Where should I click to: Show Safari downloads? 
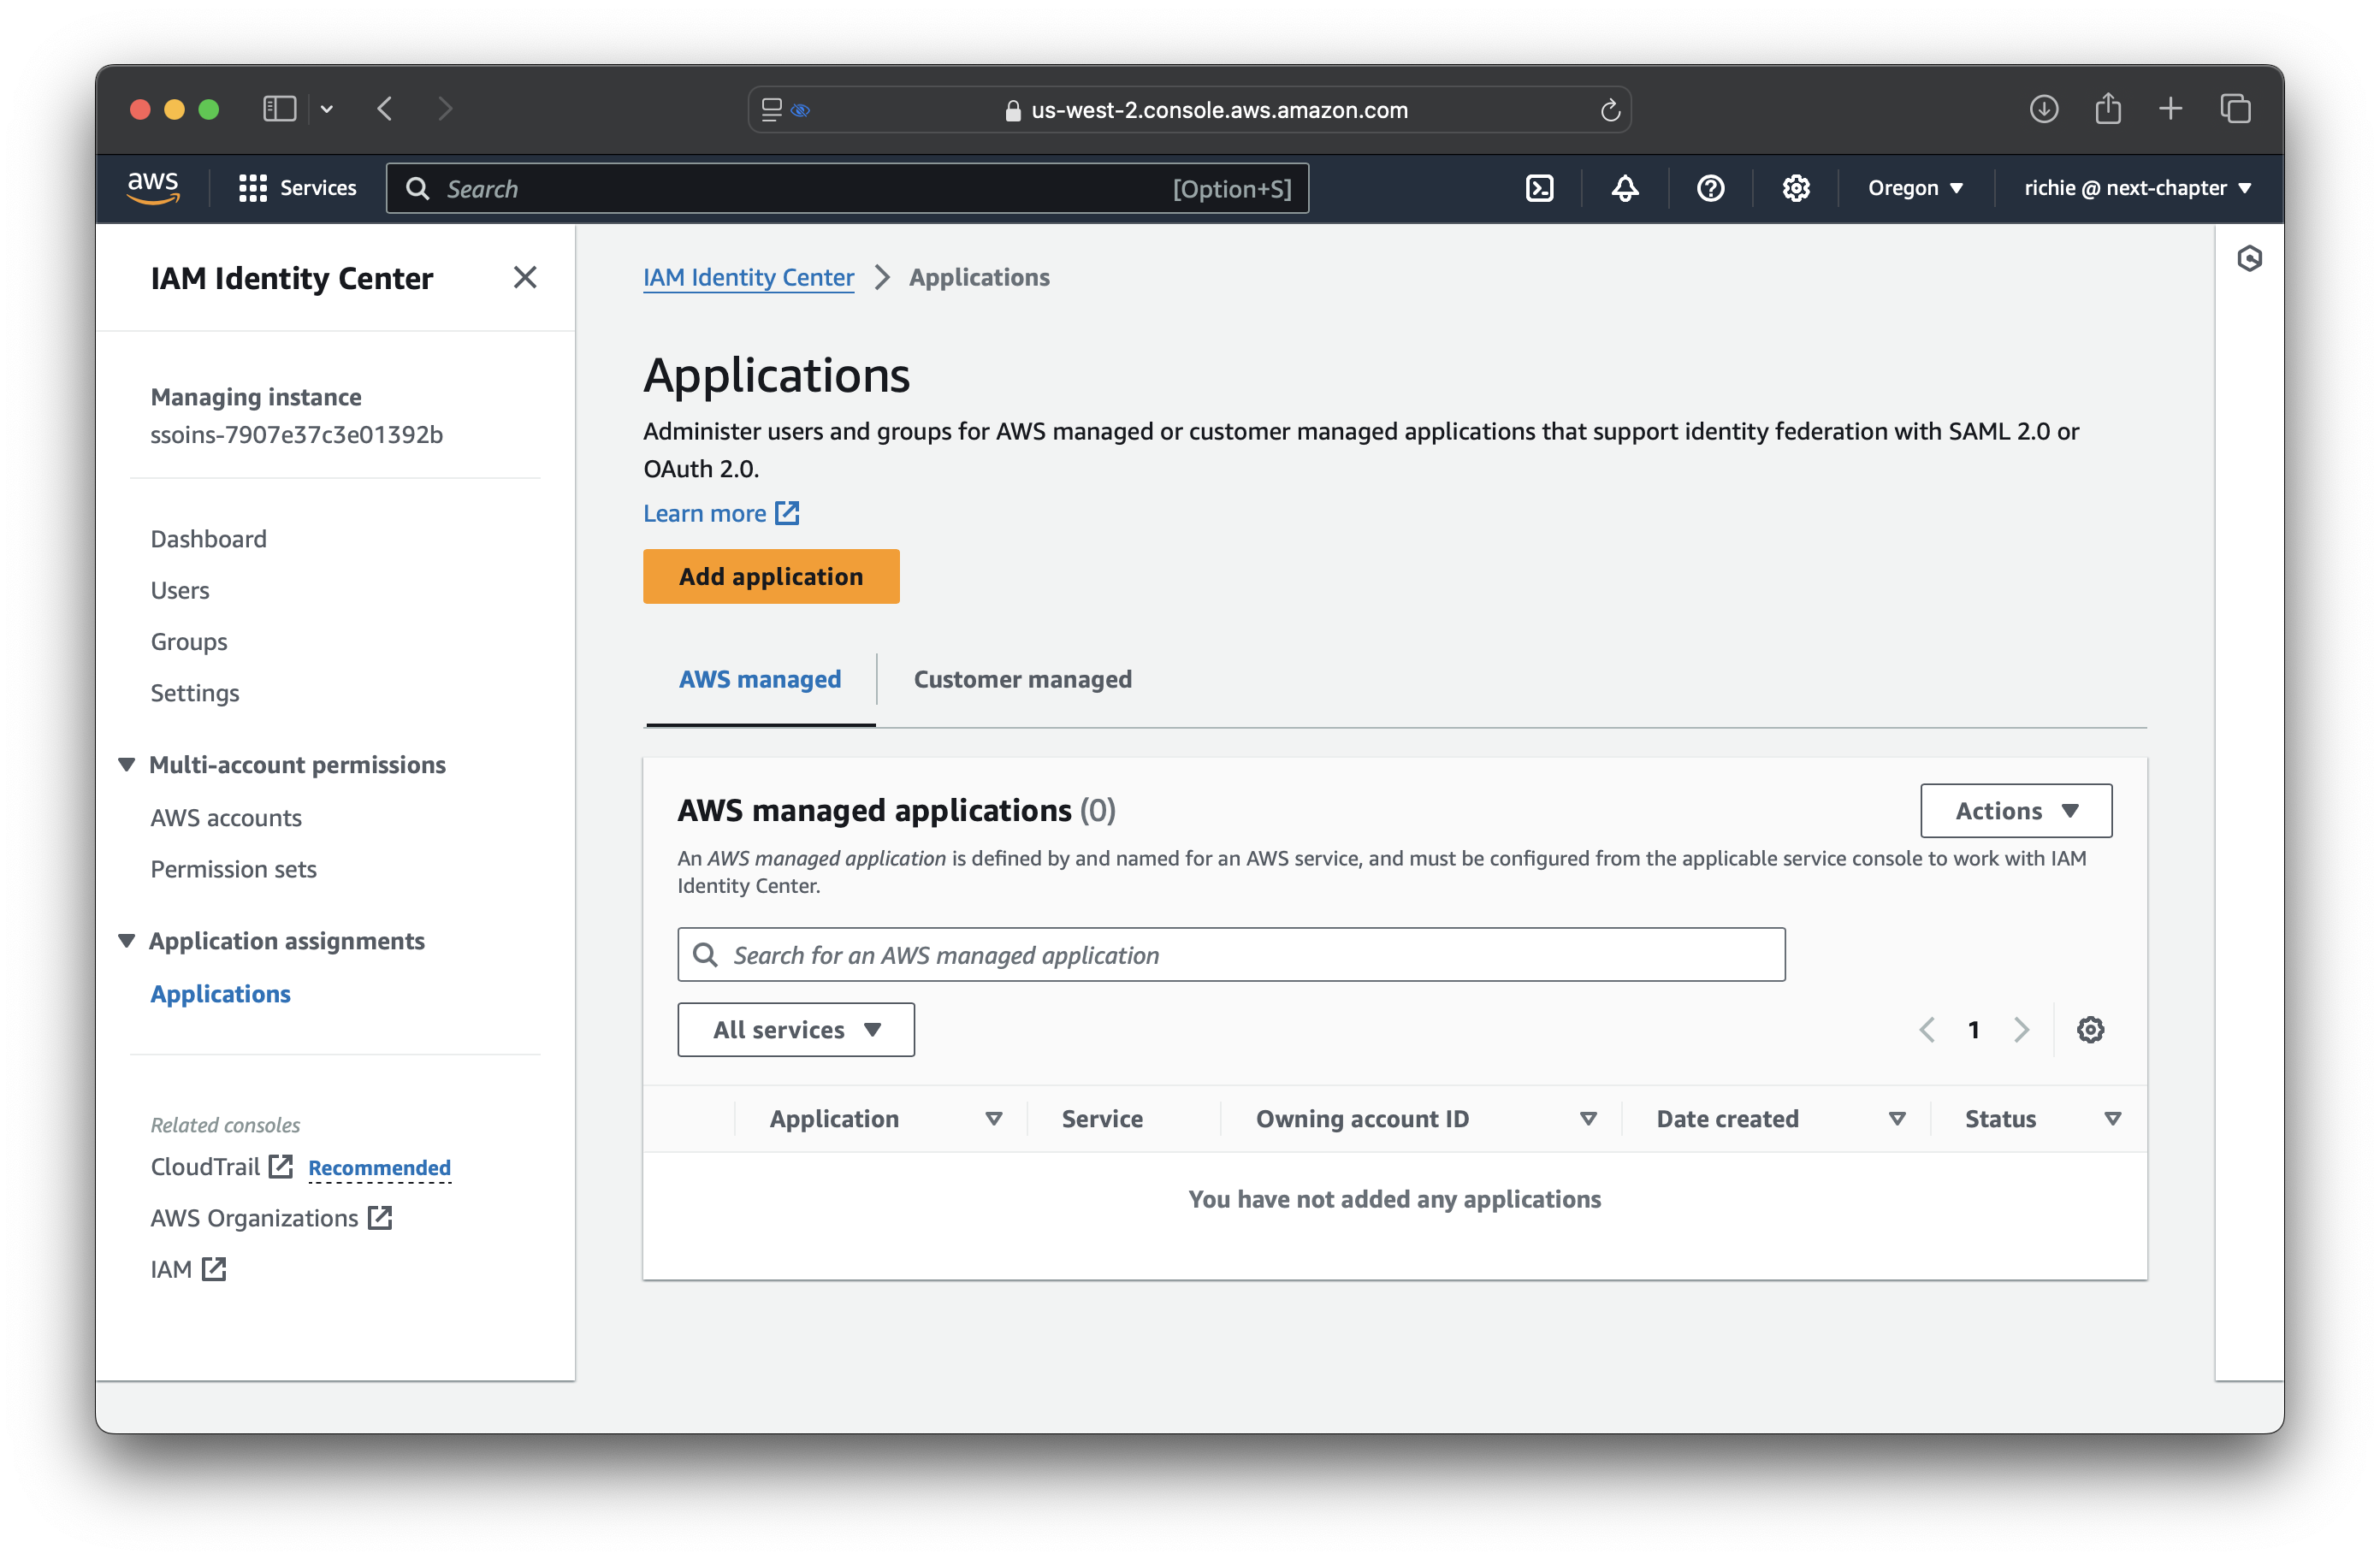[2043, 109]
